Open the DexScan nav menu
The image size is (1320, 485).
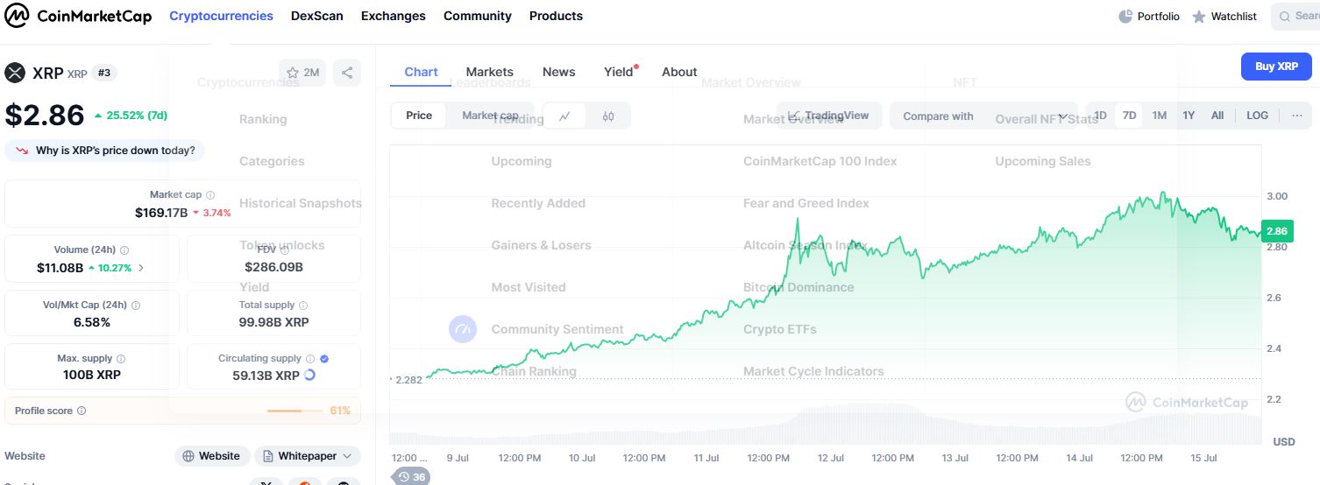click(x=317, y=16)
